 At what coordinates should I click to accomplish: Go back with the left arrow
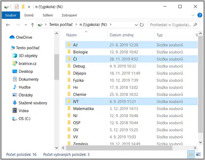click(8, 25)
